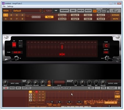The width and height of the screenshot is (124, 110).
Task: Open Rack A module
Action: click(101, 15)
